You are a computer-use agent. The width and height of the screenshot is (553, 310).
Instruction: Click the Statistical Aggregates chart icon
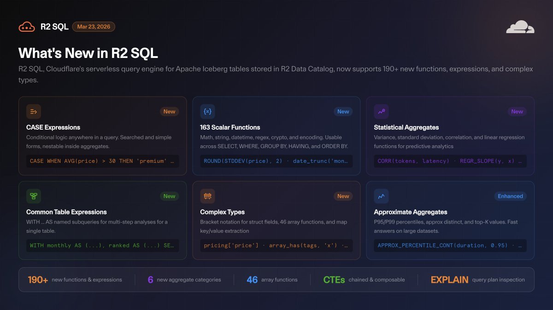(381, 111)
